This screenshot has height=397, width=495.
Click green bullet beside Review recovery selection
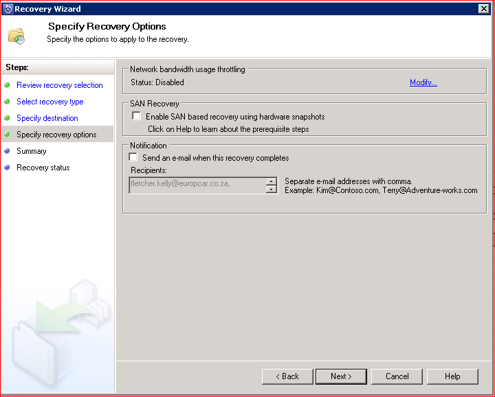click(7, 85)
